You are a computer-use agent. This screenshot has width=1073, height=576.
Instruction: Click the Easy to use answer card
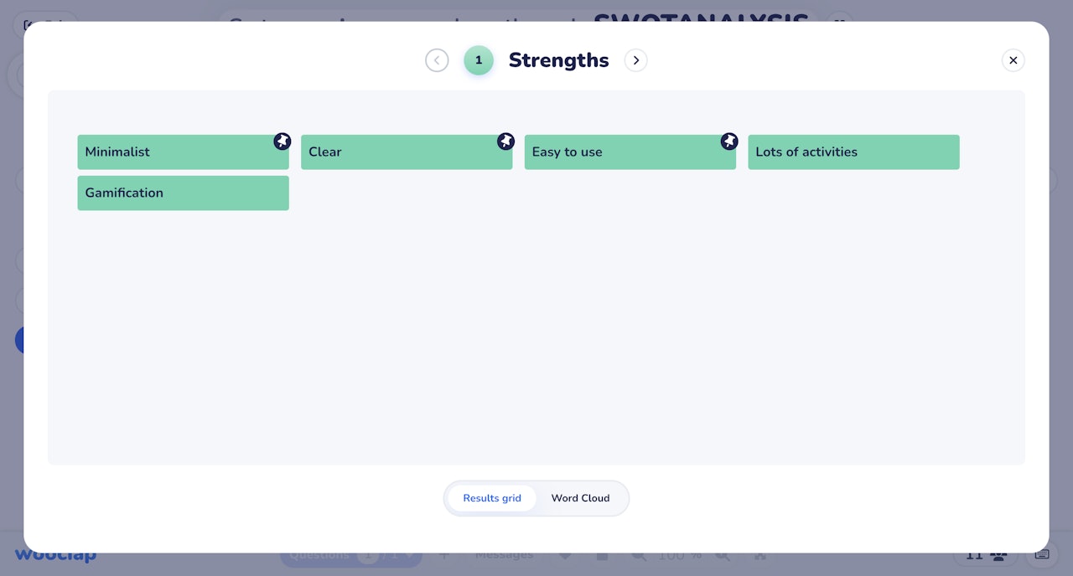pyautogui.click(x=620, y=152)
